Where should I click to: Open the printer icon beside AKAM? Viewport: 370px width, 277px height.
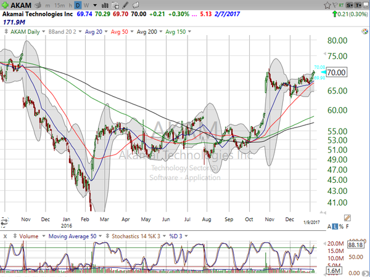pyautogui.click(x=38, y=5)
